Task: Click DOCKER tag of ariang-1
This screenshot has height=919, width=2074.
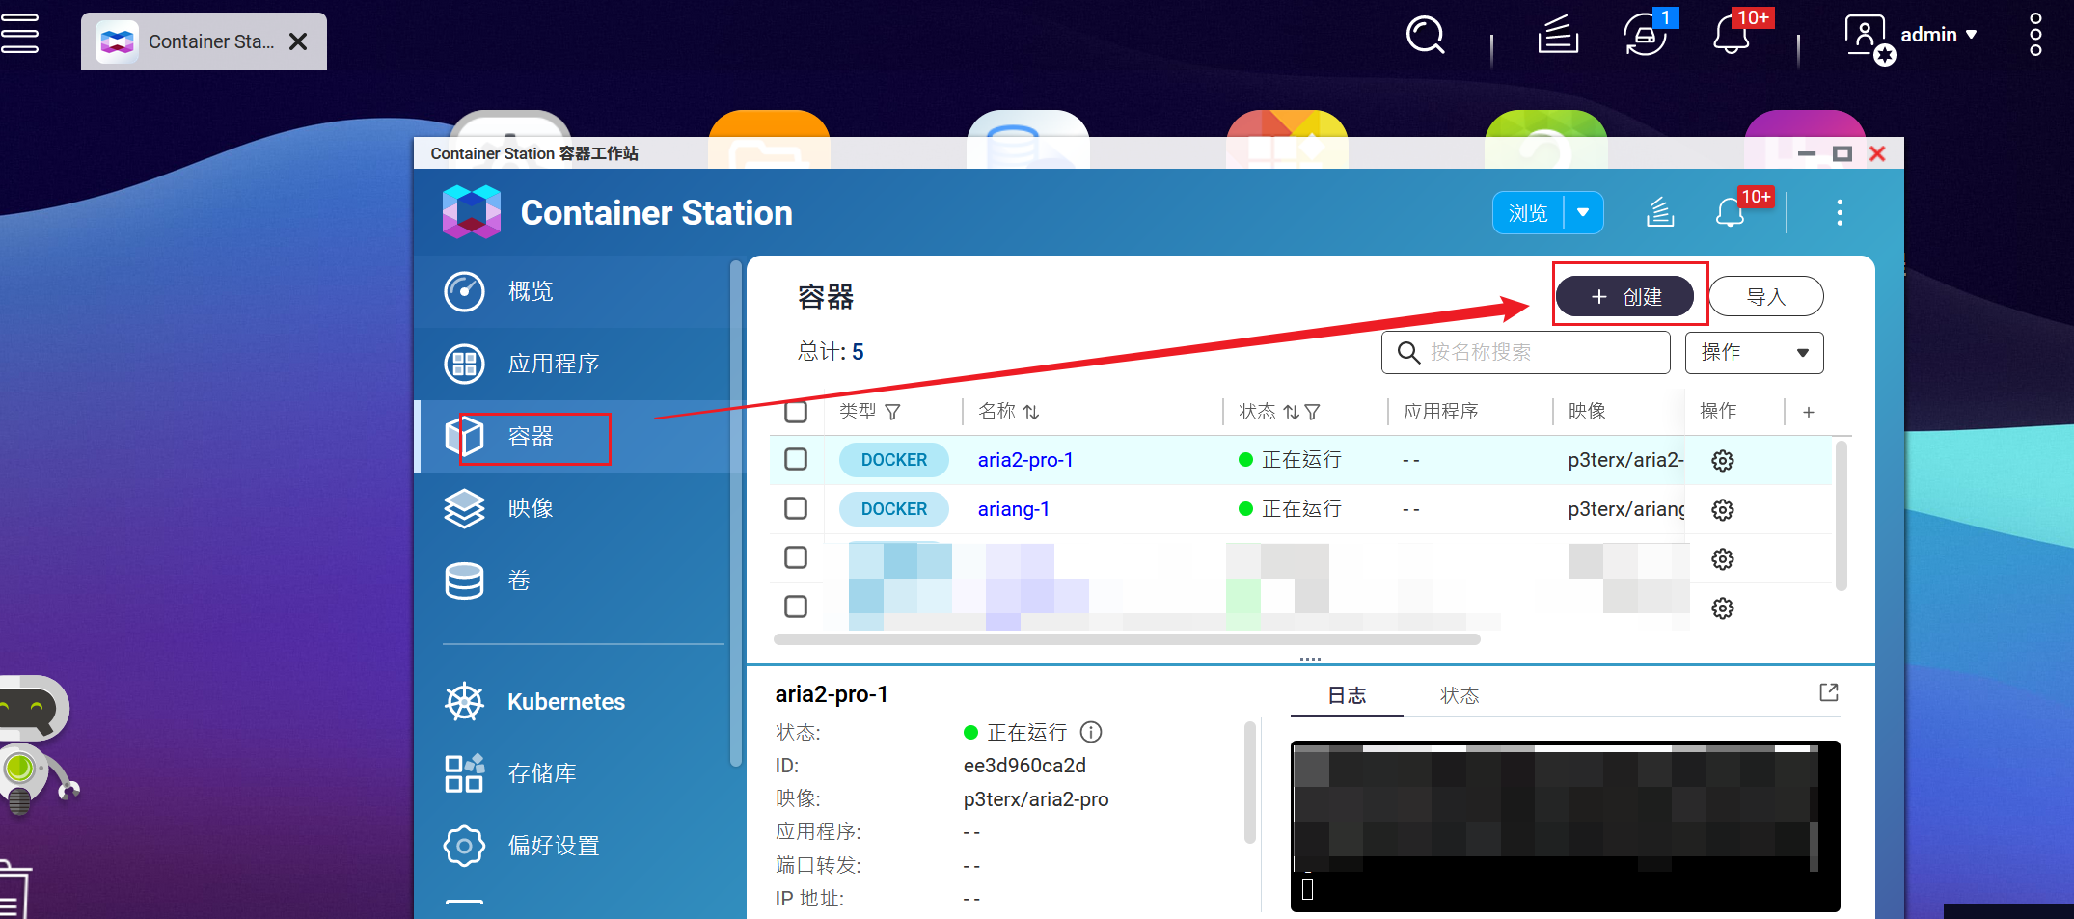Action: 894,509
